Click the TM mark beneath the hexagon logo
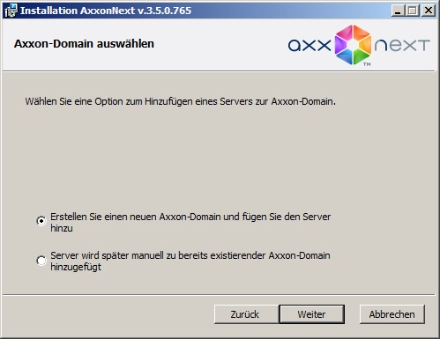The width and height of the screenshot is (440, 339). point(367,64)
